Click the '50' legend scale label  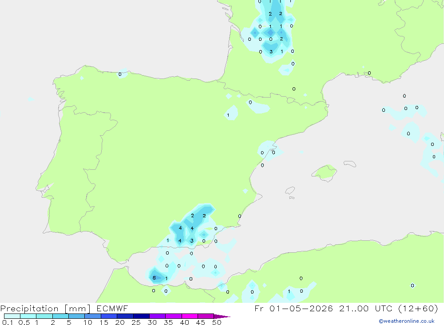pyautogui.click(x=217, y=322)
